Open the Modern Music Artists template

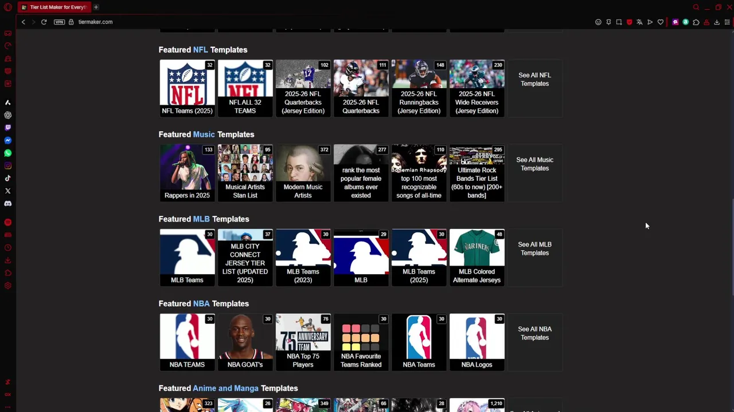point(303,173)
